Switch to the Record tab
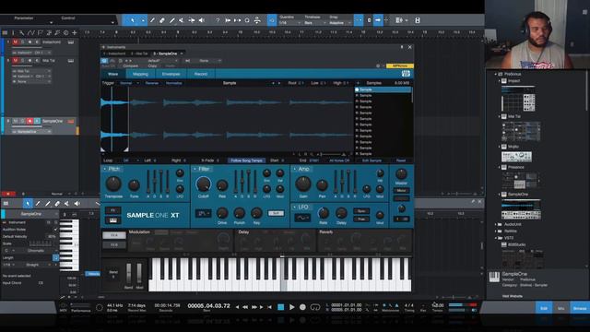Viewport: 590px width, 332px height. coord(201,74)
